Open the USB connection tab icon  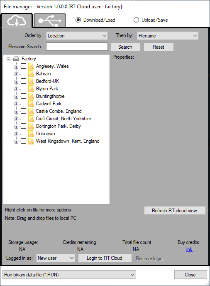coord(50,21)
